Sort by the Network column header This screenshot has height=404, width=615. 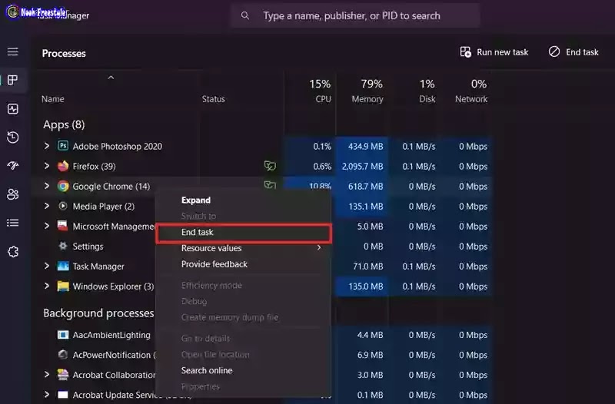point(471,99)
